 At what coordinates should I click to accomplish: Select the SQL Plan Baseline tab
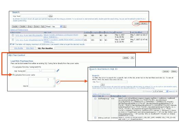[x=45, y=48]
